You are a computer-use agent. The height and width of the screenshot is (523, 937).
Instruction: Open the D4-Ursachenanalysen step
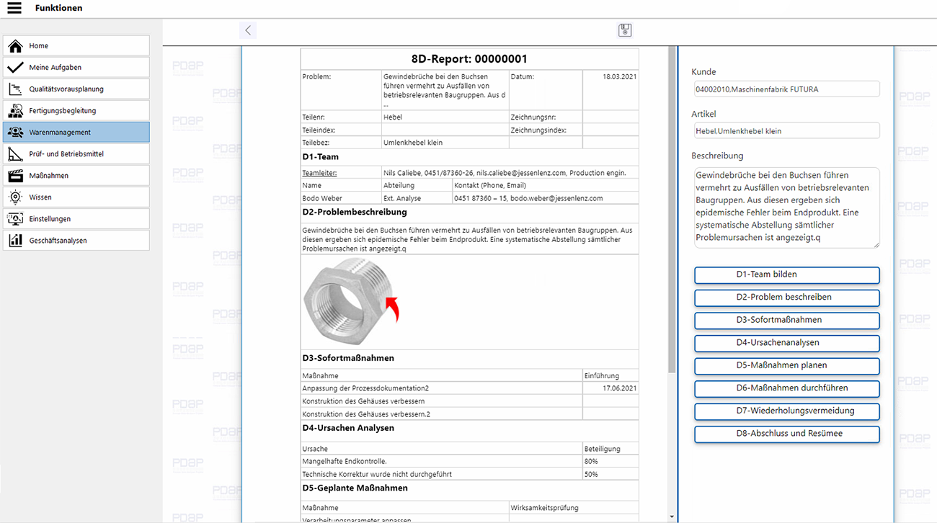[x=786, y=343]
